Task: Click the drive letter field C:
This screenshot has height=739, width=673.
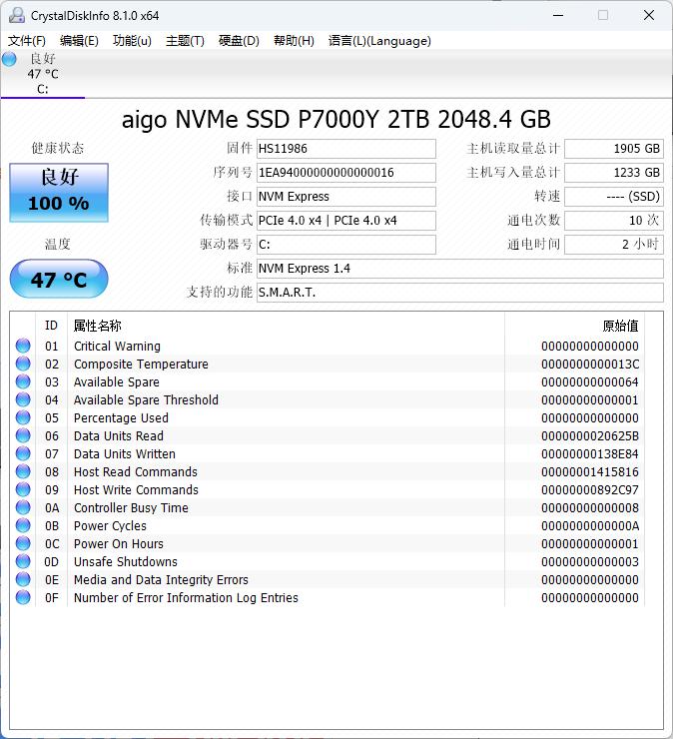Action: [345, 245]
